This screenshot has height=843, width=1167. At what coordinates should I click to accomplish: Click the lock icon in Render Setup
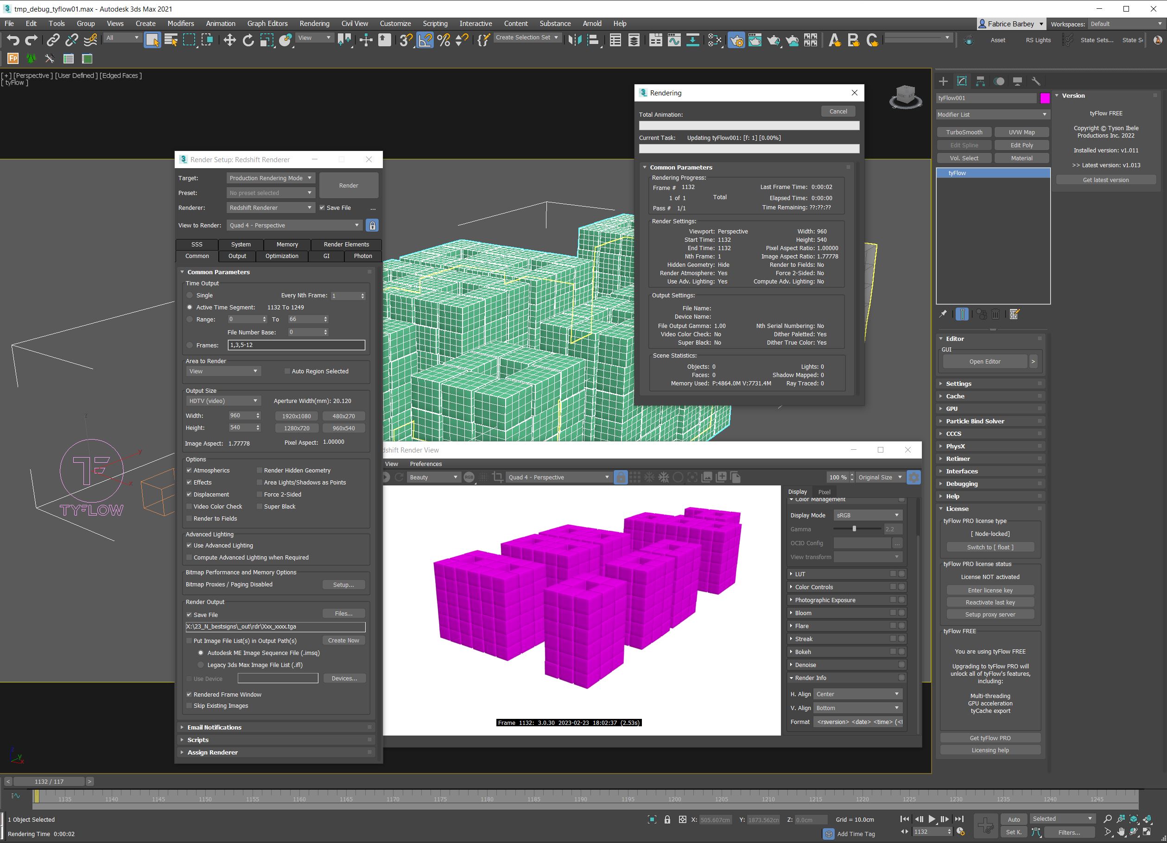pyautogui.click(x=372, y=225)
